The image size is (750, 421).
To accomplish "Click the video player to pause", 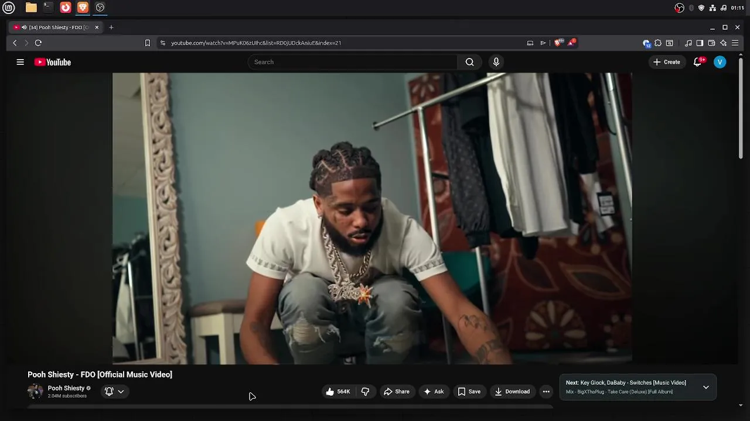I will click(372, 218).
